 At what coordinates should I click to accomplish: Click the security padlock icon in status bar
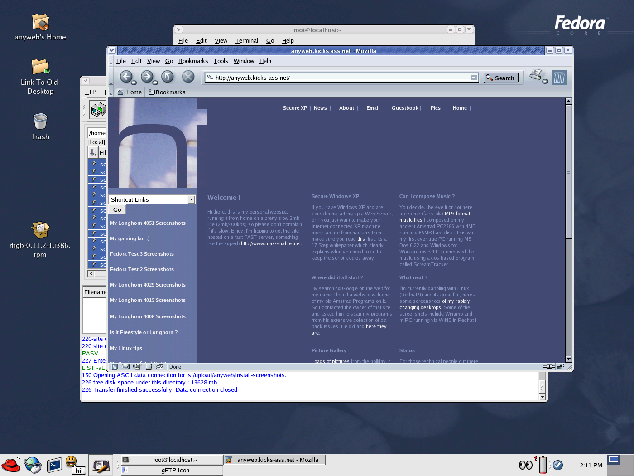click(x=561, y=367)
